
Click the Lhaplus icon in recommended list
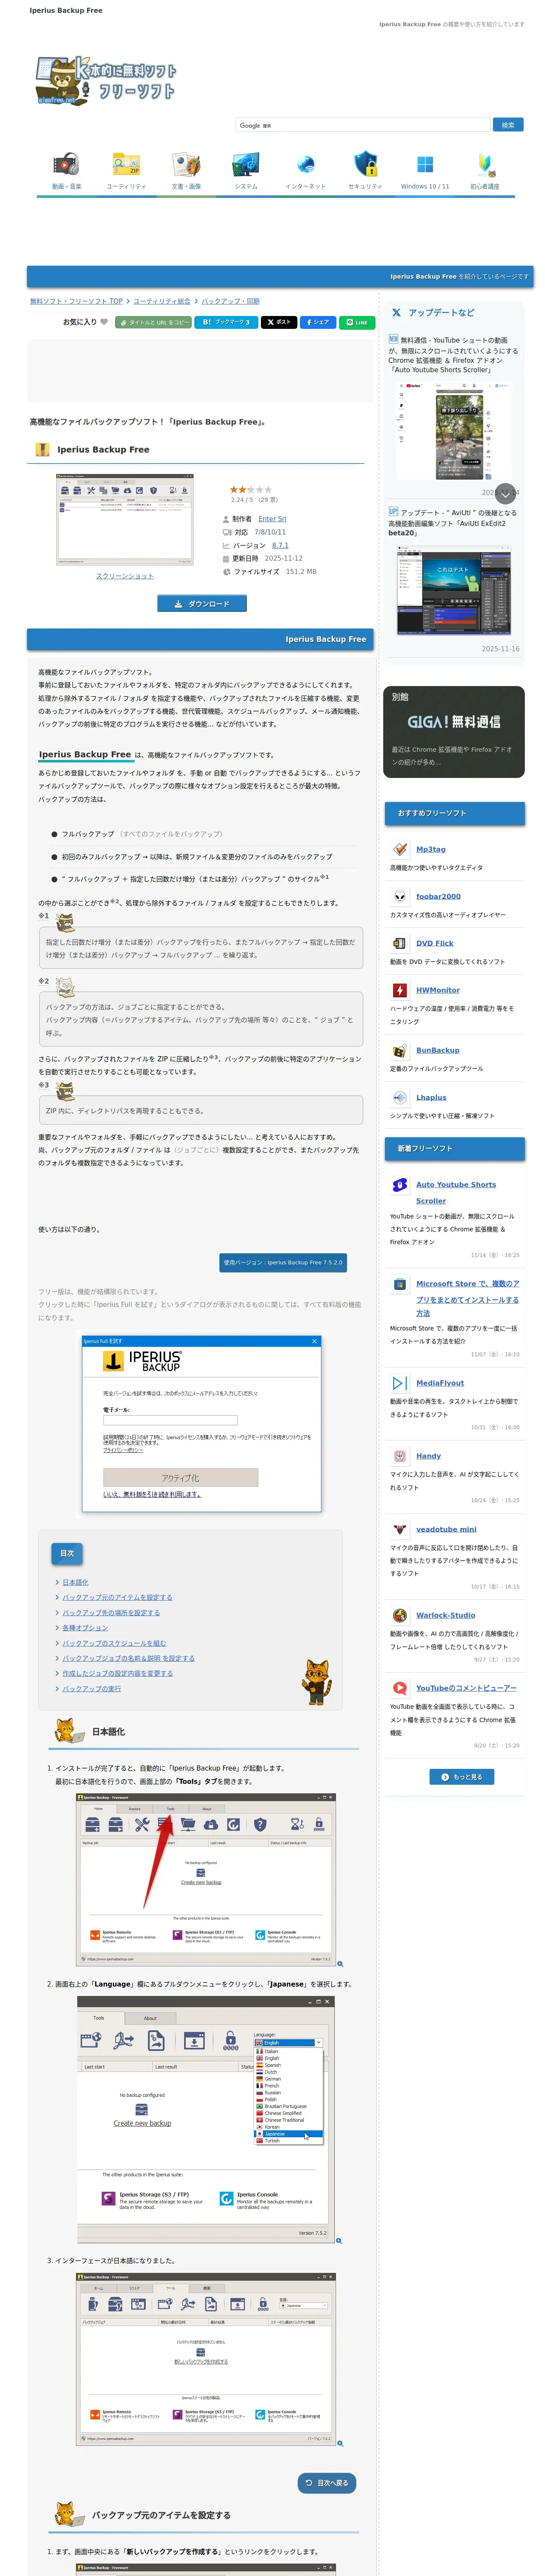click(399, 1097)
